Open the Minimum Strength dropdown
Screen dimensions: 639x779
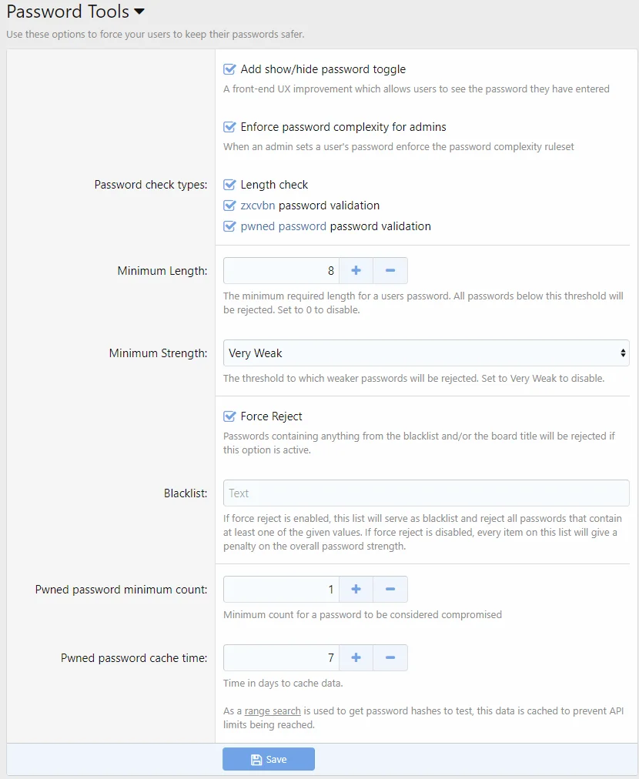tap(426, 353)
